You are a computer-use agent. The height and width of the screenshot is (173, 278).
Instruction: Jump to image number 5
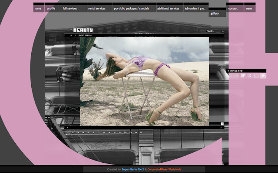(x=88, y=132)
